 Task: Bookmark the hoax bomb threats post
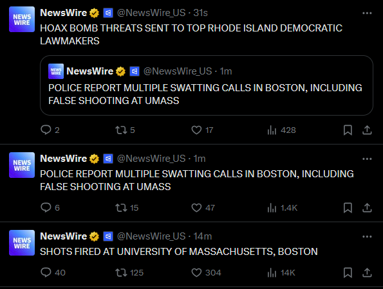click(x=348, y=130)
